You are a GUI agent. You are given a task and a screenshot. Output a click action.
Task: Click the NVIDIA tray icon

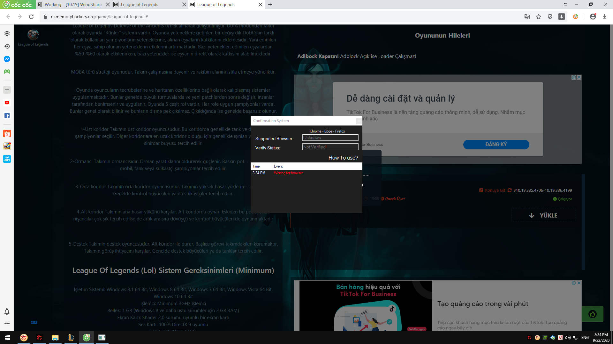click(x=545, y=338)
